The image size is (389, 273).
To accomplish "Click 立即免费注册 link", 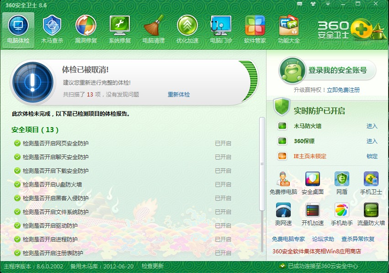I will coord(343,90).
